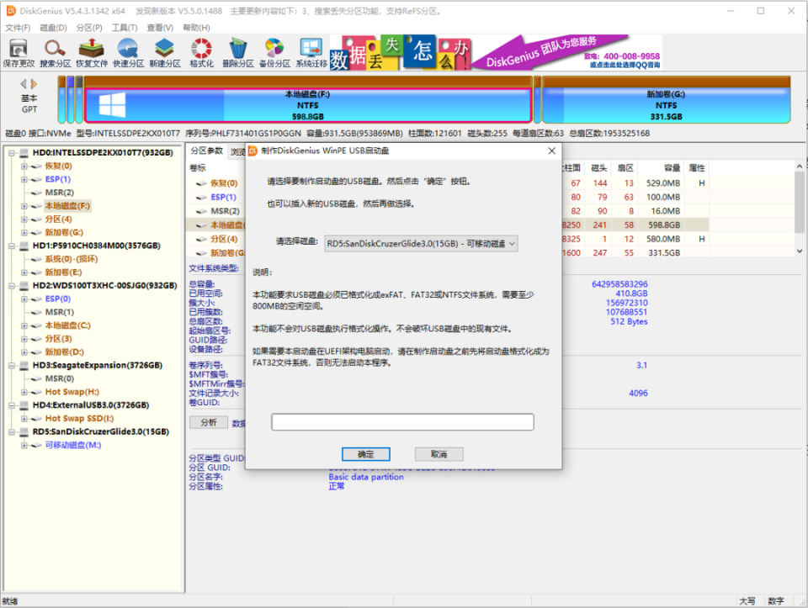Expand the 可移动磁盘(M:) tree node
Viewport: 808px width, 608px height.
24,446
